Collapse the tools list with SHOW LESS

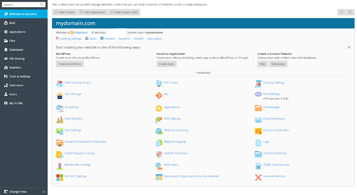click(x=202, y=73)
